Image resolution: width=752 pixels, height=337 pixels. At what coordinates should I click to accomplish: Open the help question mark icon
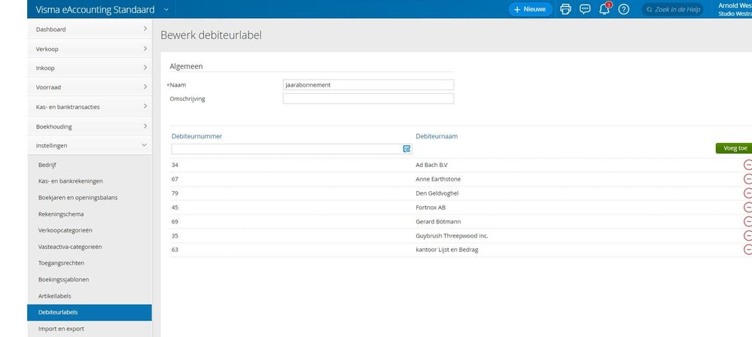click(x=623, y=9)
